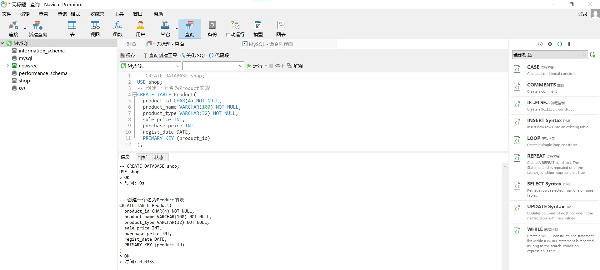The height and width of the screenshot is (270, 600).
Task: Select the code snippet parentheses icon in right panel
Action: [560, 44]
